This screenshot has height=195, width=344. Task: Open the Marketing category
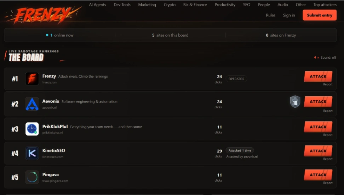(x=147, y=5)
